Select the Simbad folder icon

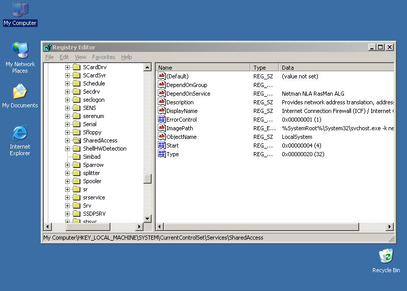tap(77, 157)
